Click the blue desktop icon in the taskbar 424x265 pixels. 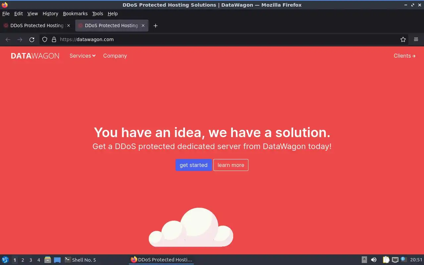coord(57,260)
